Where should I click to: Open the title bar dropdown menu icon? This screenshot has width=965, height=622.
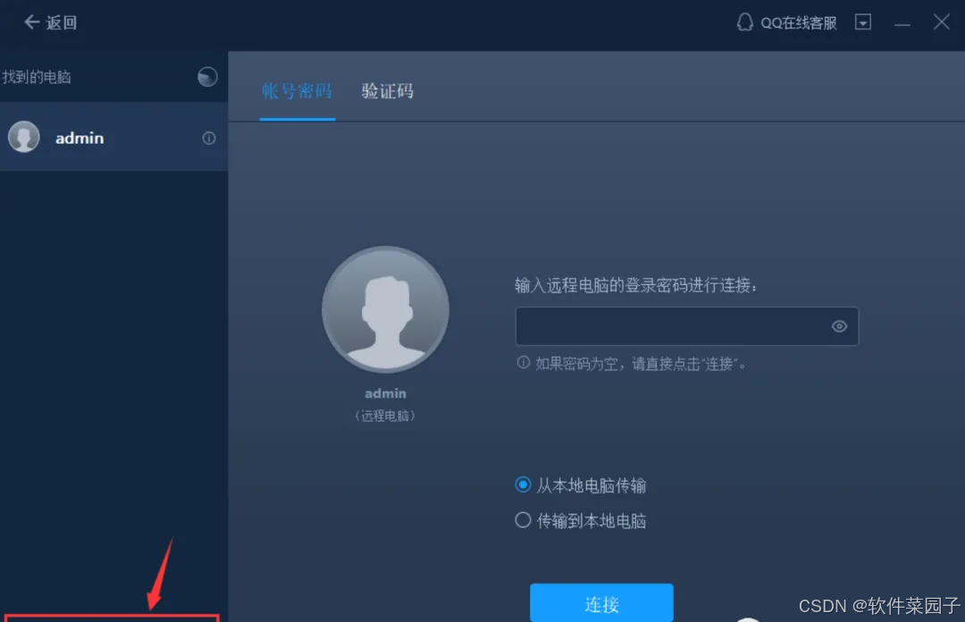point(863,22)
